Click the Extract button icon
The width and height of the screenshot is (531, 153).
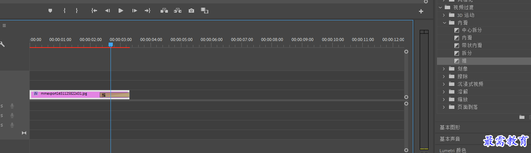pyautogui.click(x=178, y=11)
